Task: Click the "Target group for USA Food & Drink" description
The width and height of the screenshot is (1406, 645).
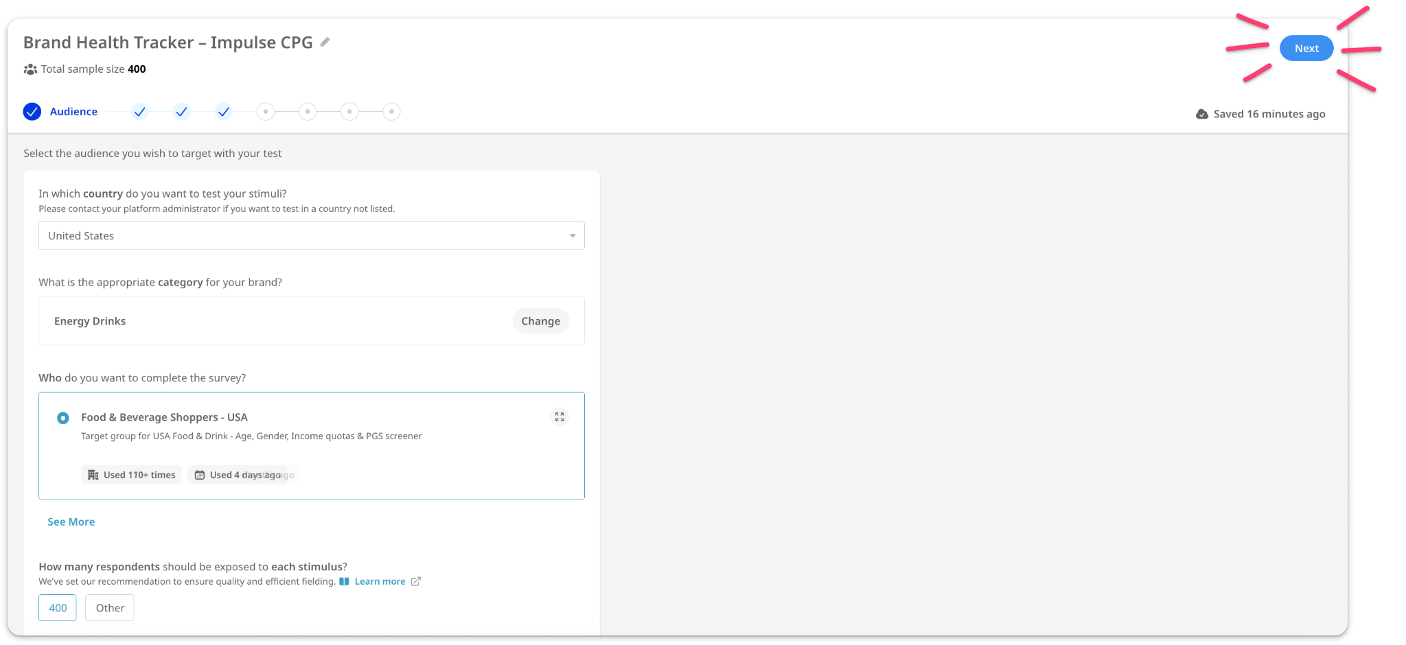Action: 251,436
